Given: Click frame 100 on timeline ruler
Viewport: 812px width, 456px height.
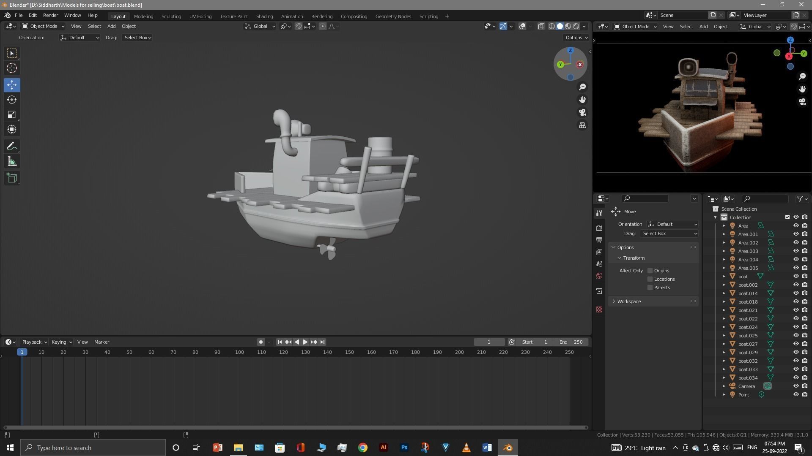Looking at the screenshot, I should pos(239,352).
